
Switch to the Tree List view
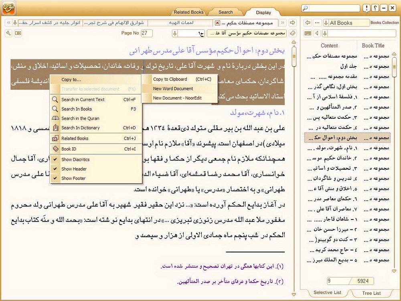coord(371,293)
